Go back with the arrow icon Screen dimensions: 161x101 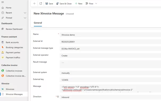[x=35, y=3]
